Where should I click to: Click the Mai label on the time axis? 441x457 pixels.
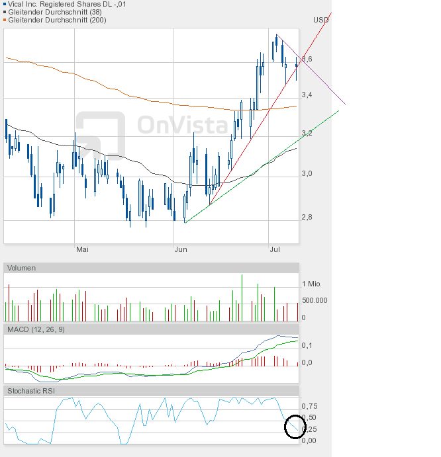click(x=82, y=249)
